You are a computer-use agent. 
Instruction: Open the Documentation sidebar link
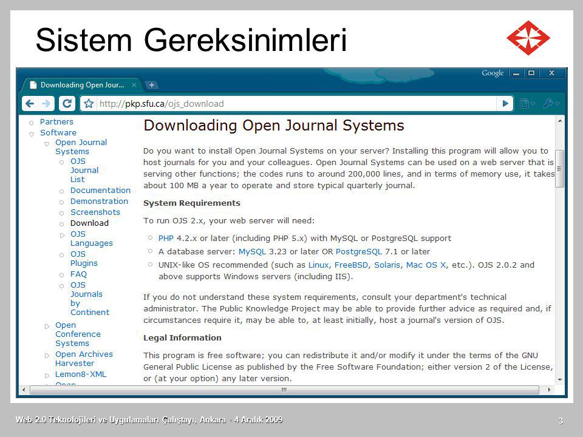(100, 190)
